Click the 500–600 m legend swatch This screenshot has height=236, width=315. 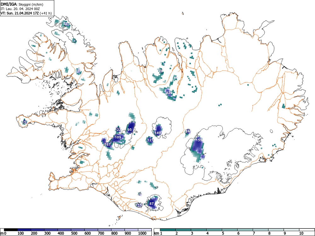click(x=78, y=230)
